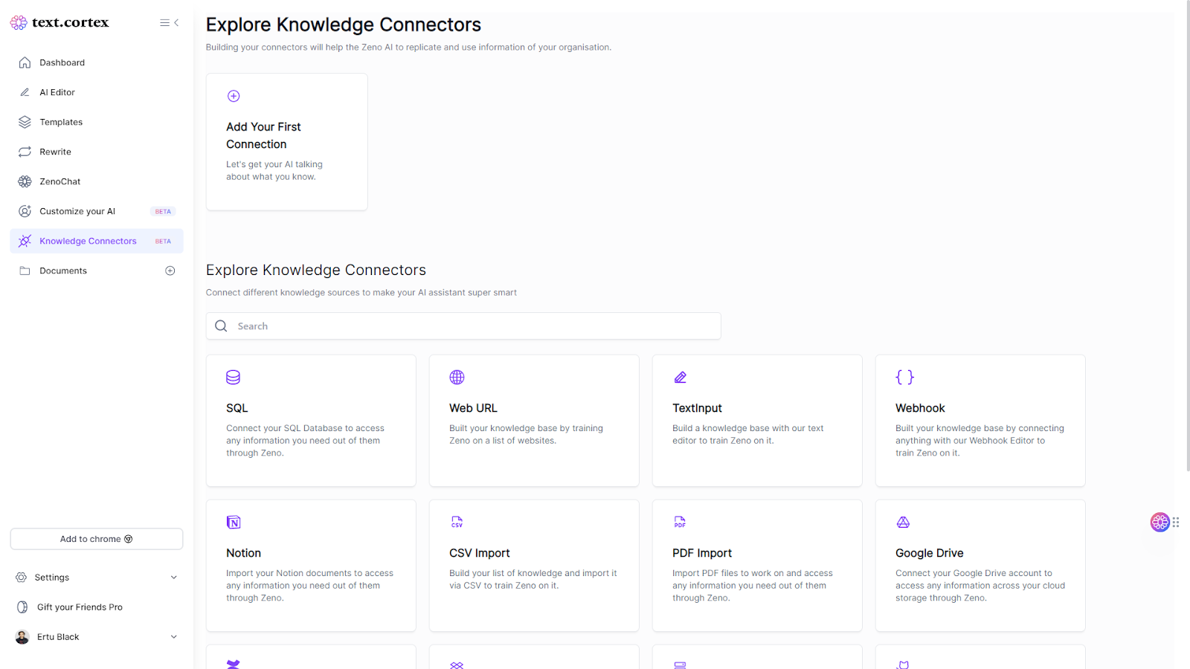Viewport: 1190px width, 669px height.
Task: Open the floating Zeno assistant icon
Action: point(1160,522)
